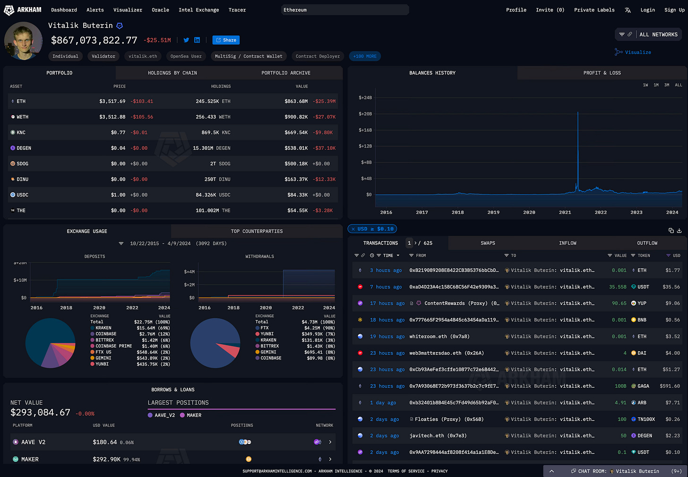Click the MAKER platform icon

pyautogui.click(x=15, y=459)
